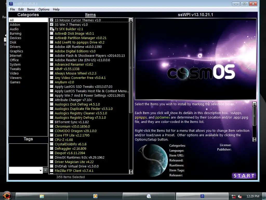Open the Ubuntu-style start orb
The image size is (266, 200).
7,196
